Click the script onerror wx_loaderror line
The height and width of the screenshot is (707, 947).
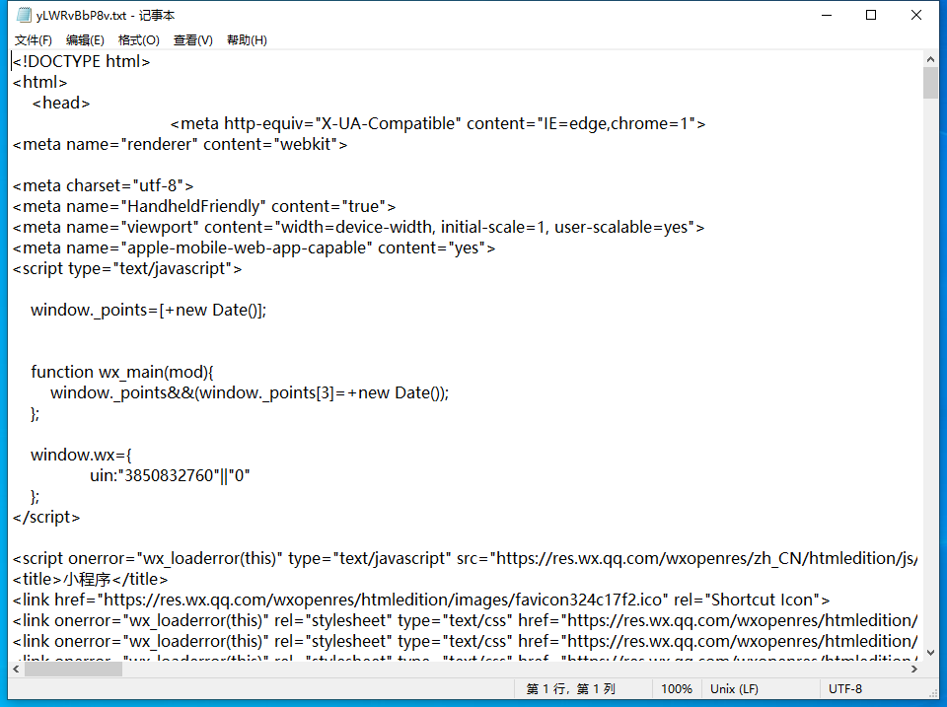[465, 558]
